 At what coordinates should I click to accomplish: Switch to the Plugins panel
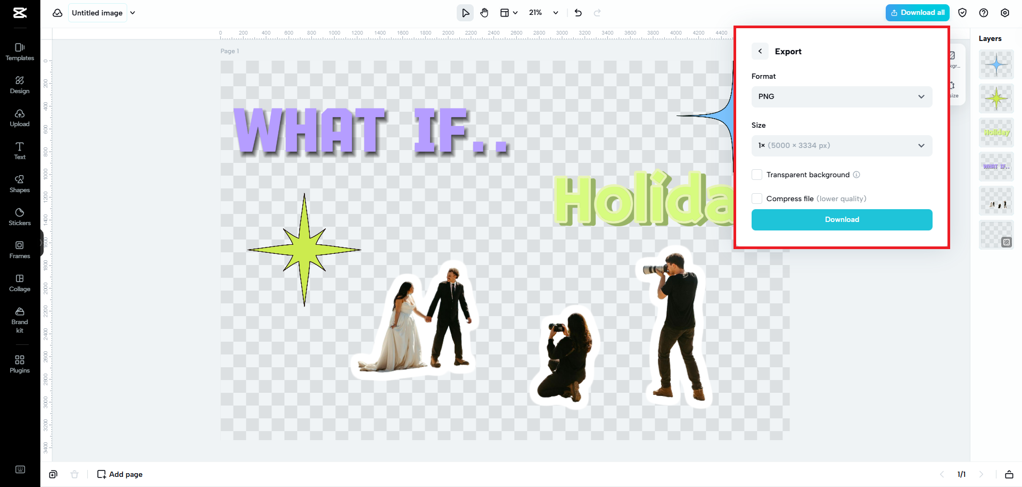[x=20, y=363]
